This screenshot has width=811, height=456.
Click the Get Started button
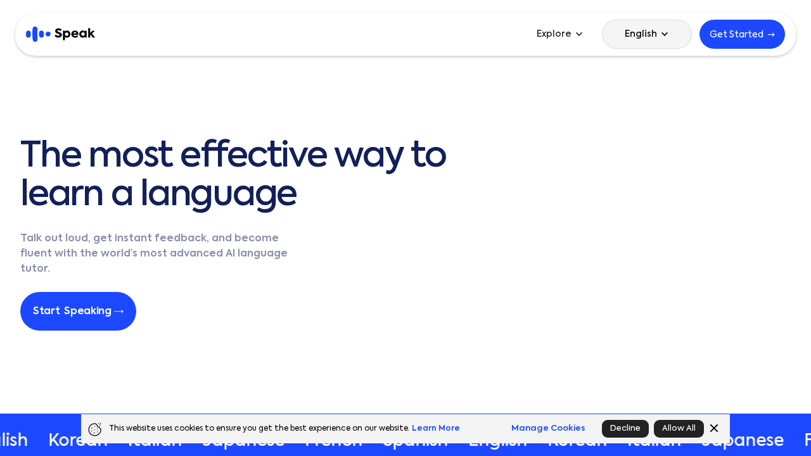click(742, 33)
